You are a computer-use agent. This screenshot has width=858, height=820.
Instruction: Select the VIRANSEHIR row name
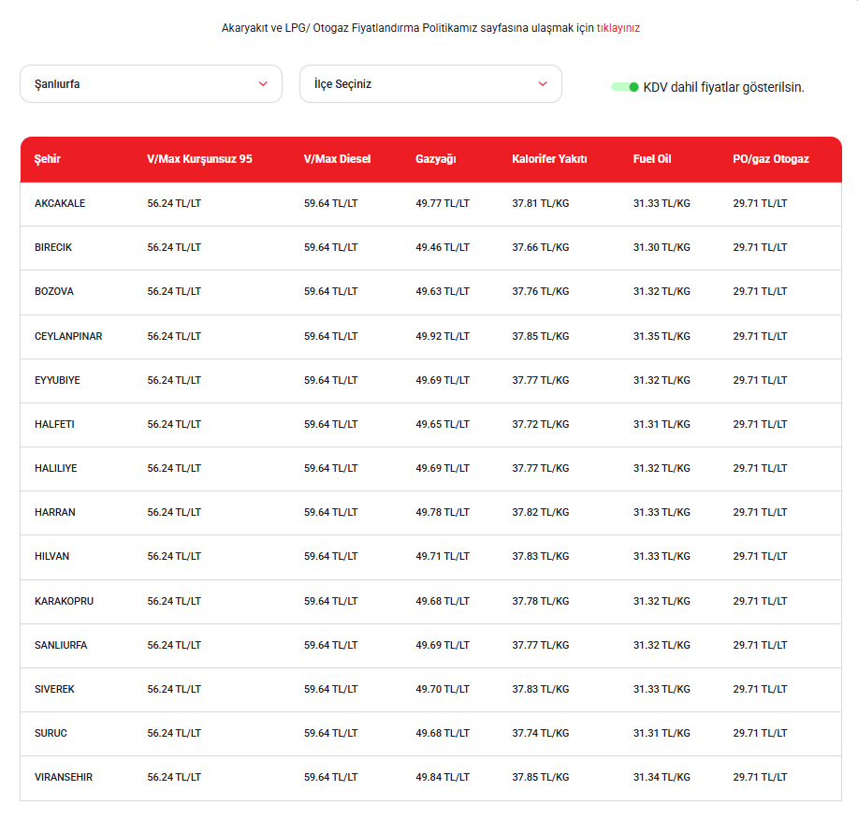[x=64, y=777]
